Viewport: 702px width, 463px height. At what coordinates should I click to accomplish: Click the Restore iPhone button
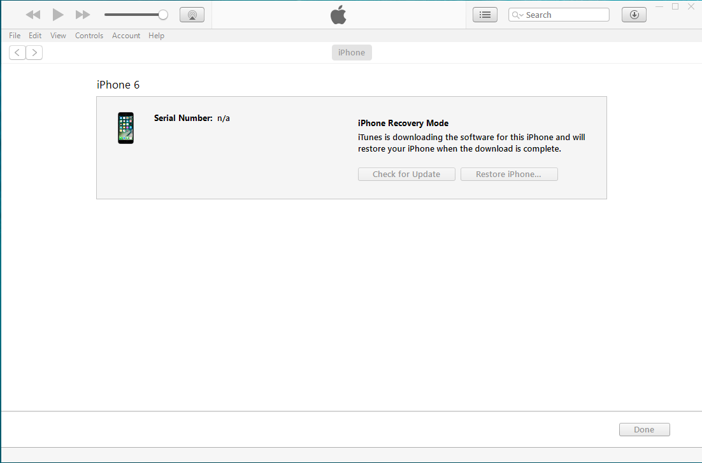click(x=509, y=174)
